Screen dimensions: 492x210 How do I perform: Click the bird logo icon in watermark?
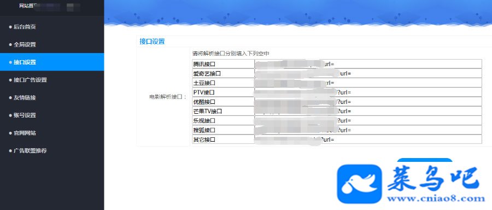359,184
